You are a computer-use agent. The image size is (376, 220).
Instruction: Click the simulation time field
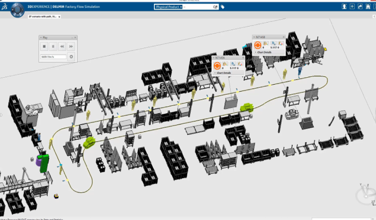(x=53, y=57)
